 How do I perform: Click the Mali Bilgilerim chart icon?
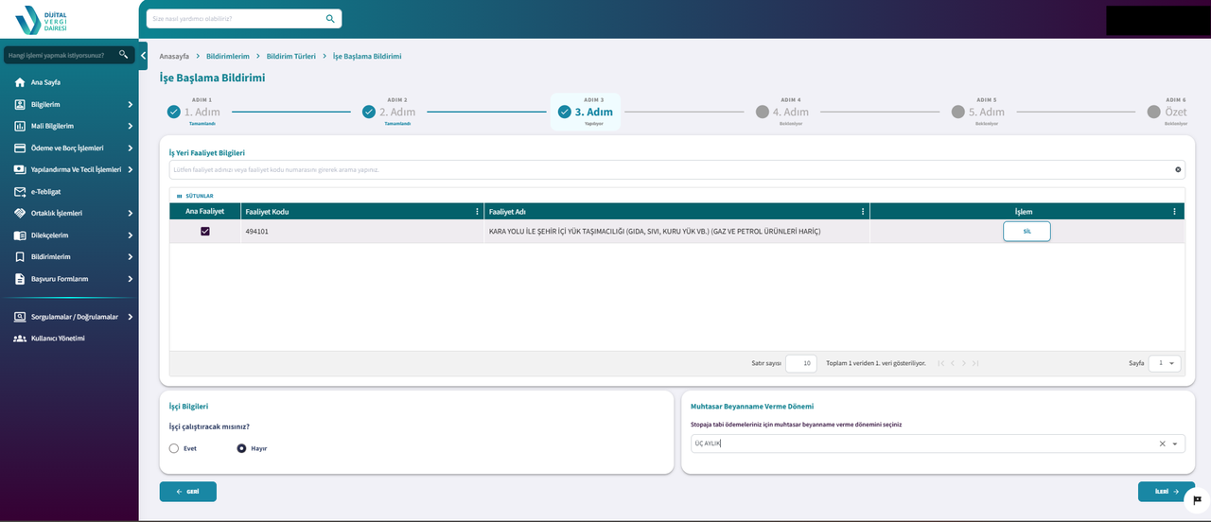20,126
